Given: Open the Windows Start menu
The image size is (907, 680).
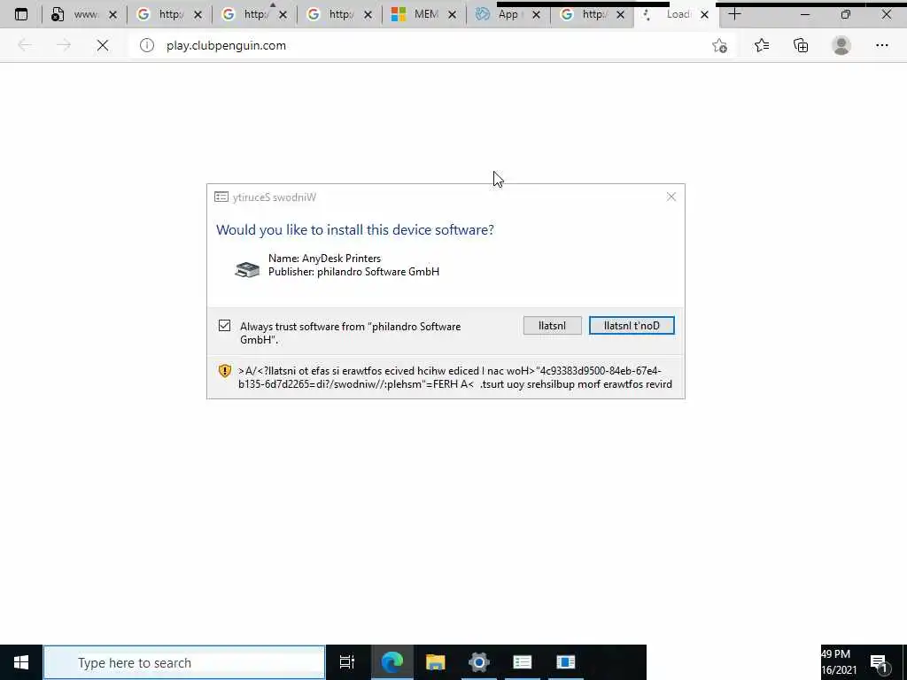Looking at the screenshot, I should pyautogui.click(x=21, y=662).
